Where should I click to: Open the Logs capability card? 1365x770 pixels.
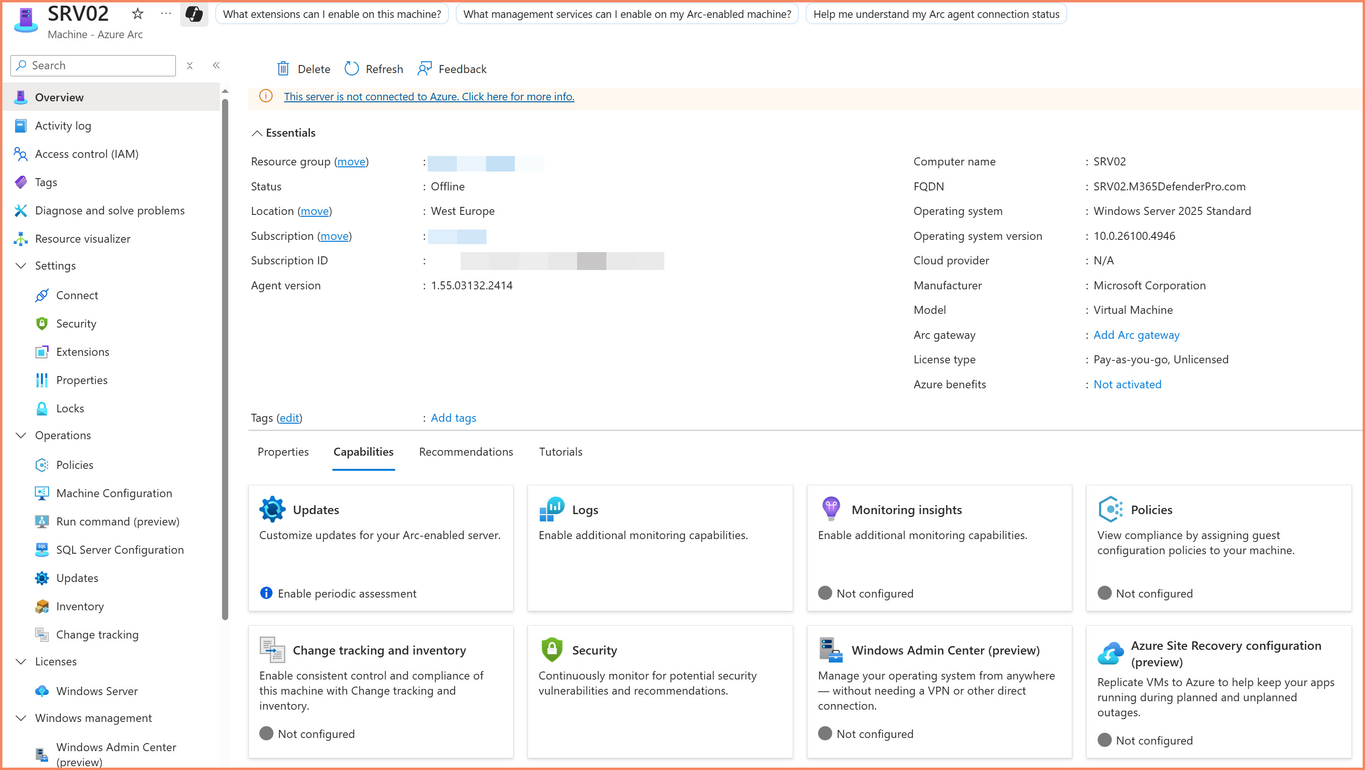pos(660,548)
